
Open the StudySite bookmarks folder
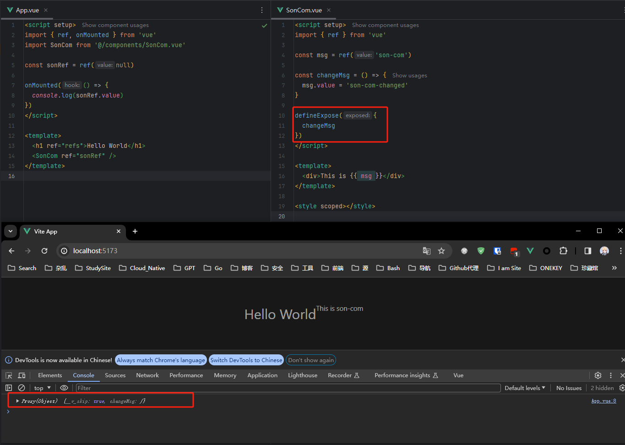(x=93, y=268)
